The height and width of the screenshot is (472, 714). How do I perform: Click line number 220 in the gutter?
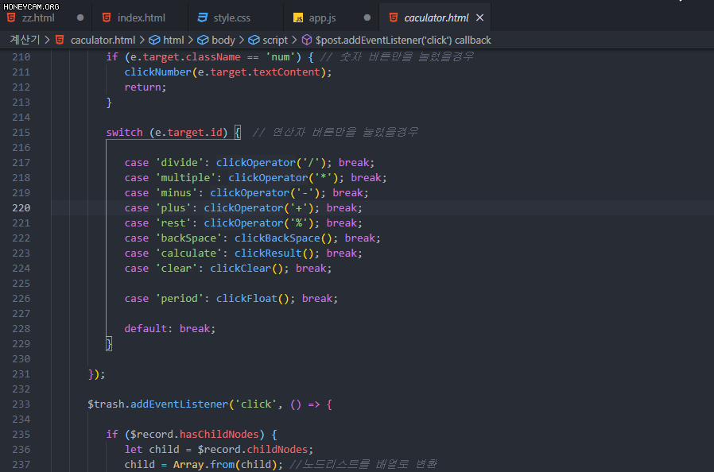point(21,208)
